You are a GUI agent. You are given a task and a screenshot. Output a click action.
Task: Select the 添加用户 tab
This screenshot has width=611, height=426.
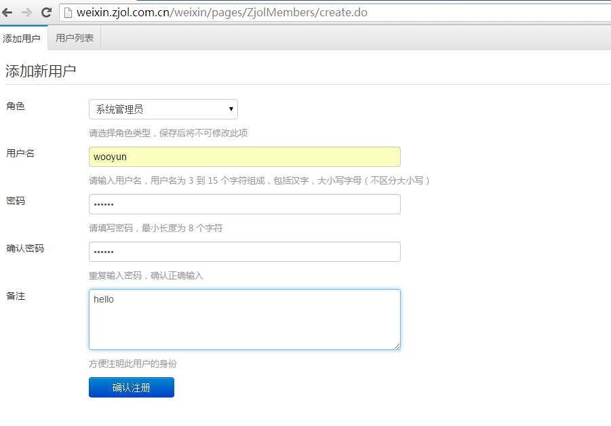[22, 38]
